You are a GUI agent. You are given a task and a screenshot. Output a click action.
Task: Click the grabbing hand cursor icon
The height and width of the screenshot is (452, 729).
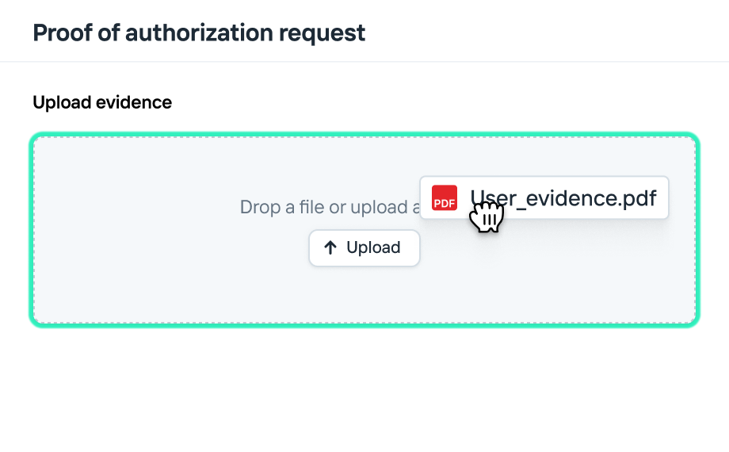click(x=487, y=216)
